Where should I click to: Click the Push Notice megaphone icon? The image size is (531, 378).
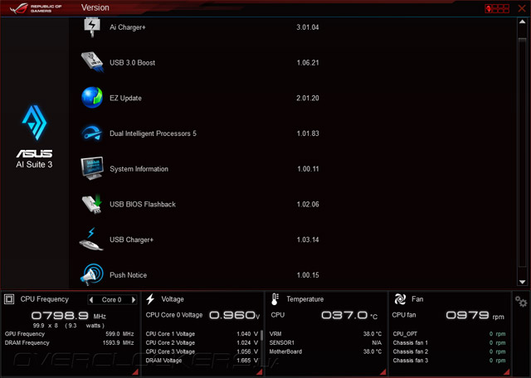coord(92,274)
